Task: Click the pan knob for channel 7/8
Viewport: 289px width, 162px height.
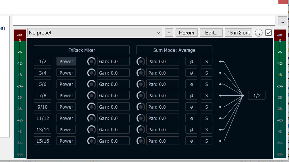Action: [141, 96]
